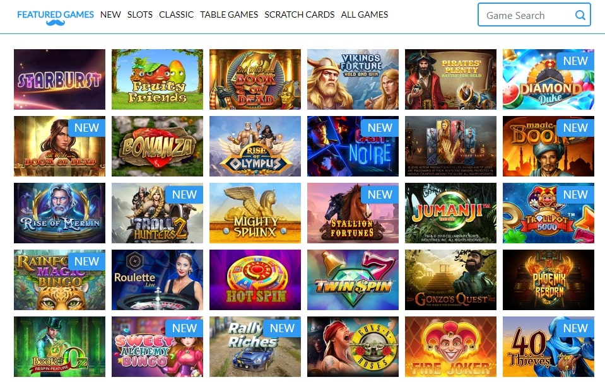Launch Vikings Fortune Hold and Win
The width and height of the screenshot is (605, 382).
[x=353, y=79]
